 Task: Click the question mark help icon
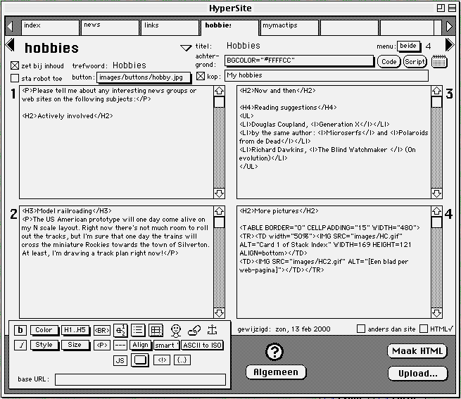tap(274, 352)
